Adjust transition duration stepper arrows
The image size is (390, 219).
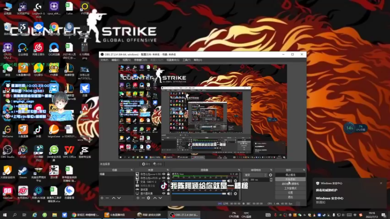[271, 180]
